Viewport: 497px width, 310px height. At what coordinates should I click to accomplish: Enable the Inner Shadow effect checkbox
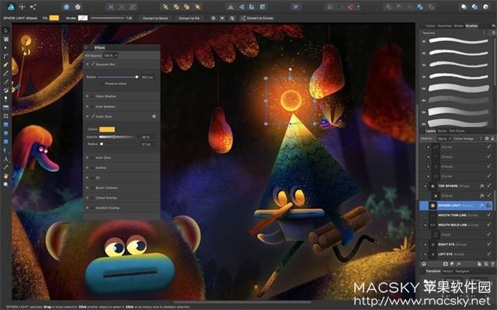coord(93,107)
